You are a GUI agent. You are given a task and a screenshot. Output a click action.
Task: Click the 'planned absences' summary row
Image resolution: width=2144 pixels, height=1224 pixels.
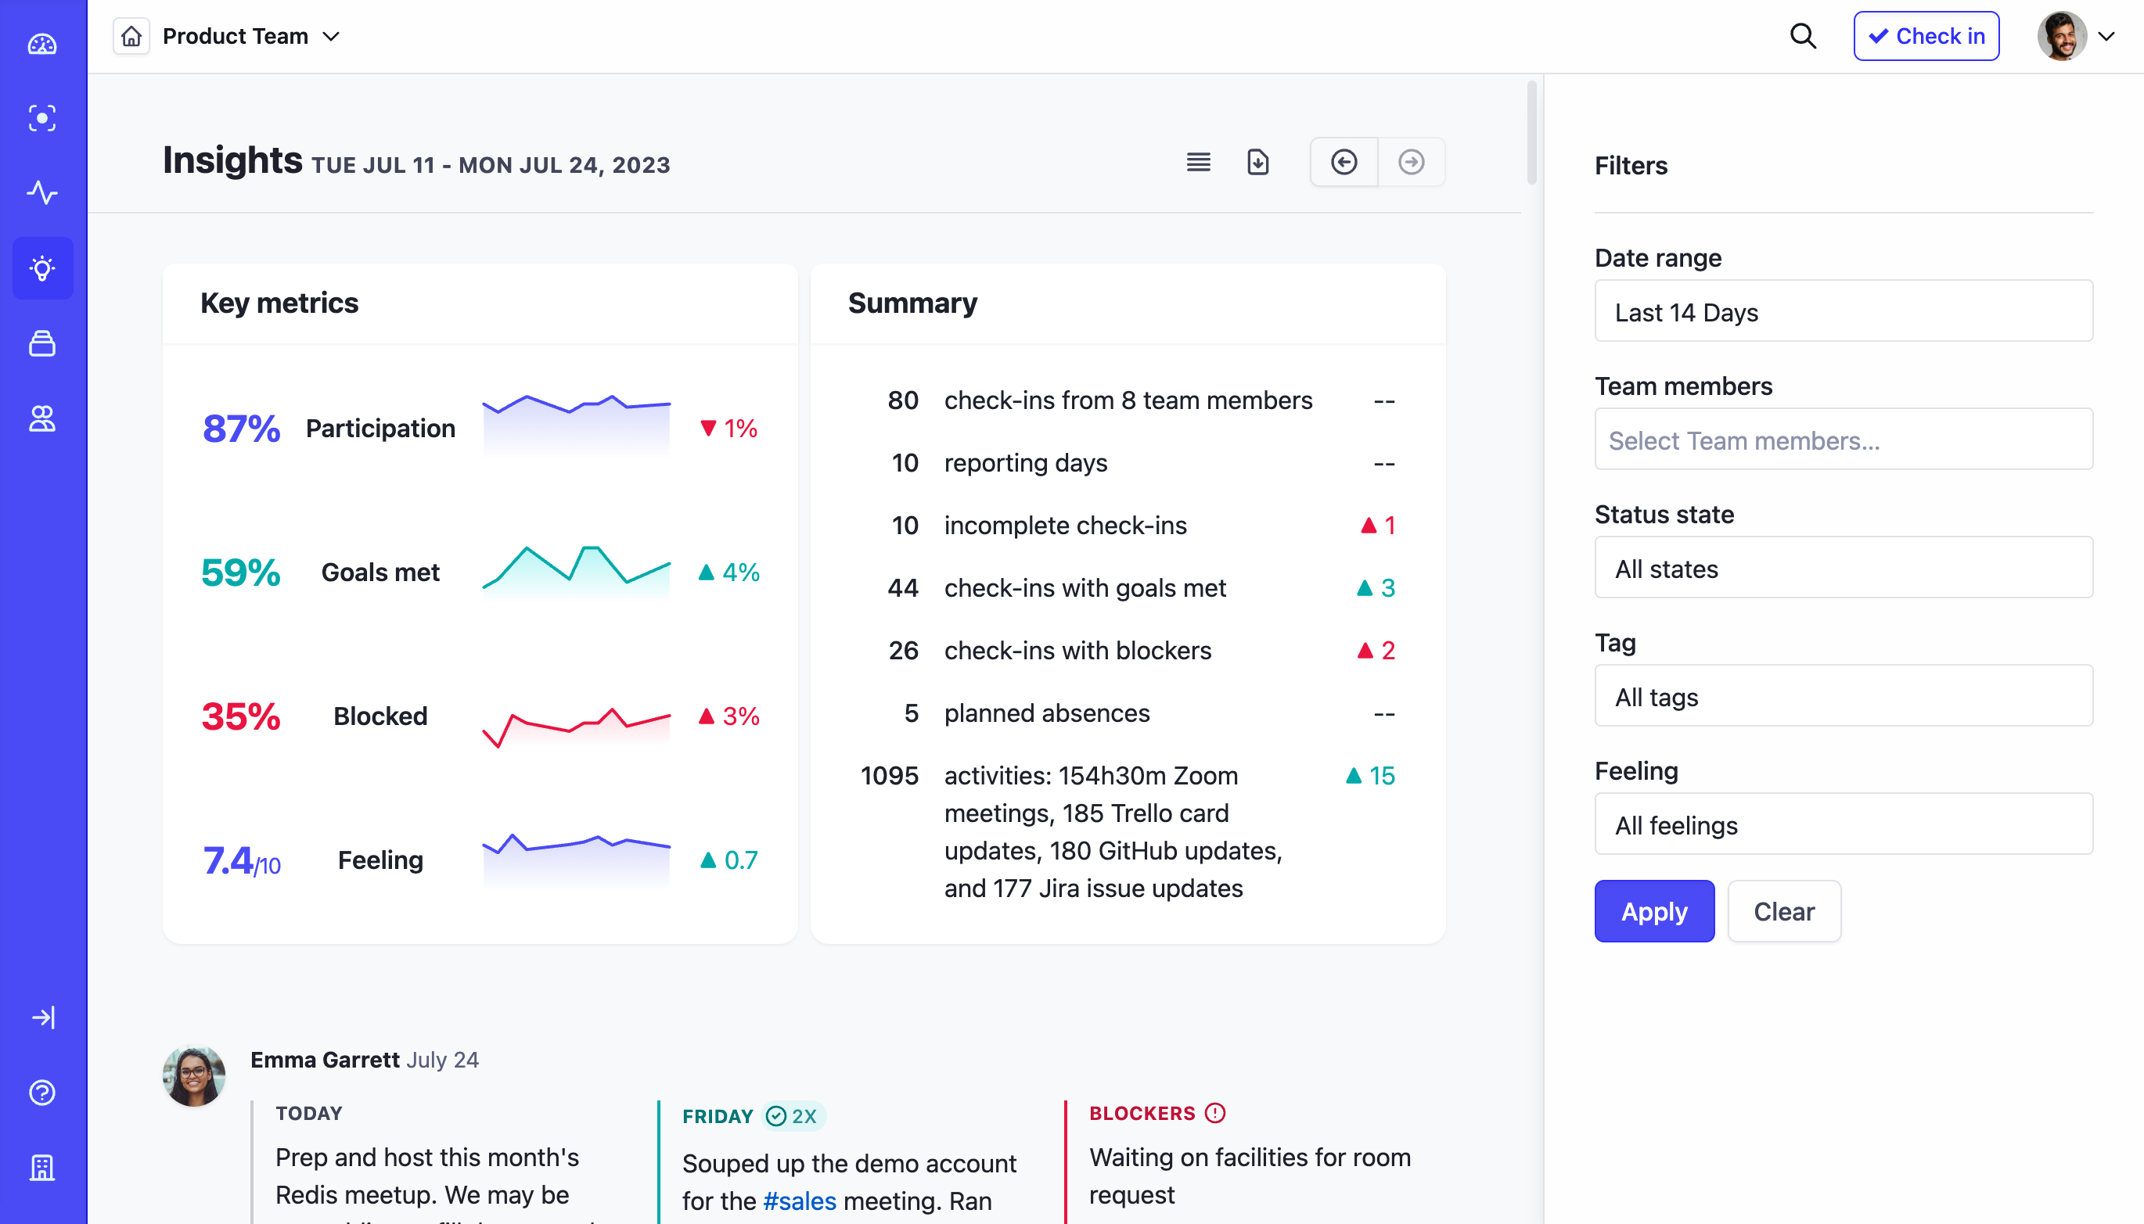click(1128, 713)
